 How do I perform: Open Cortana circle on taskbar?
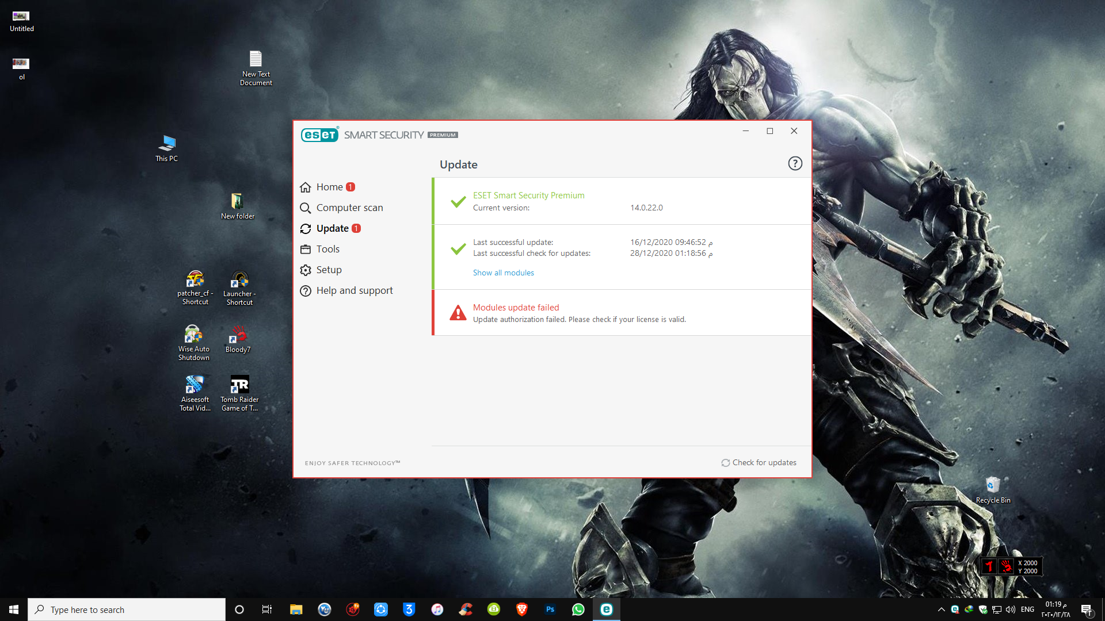pyautogui.click(x=239, y=609)
